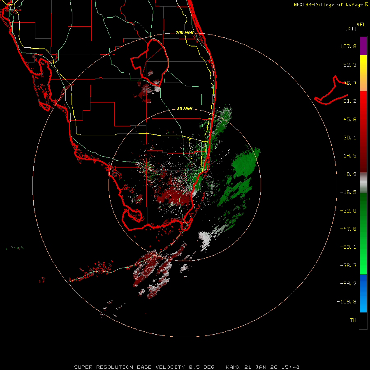Image resolution: width=370 pixels, height=370 pixels.
Task: Pick the 61.2 velocity value
Action: coord(350,101)
